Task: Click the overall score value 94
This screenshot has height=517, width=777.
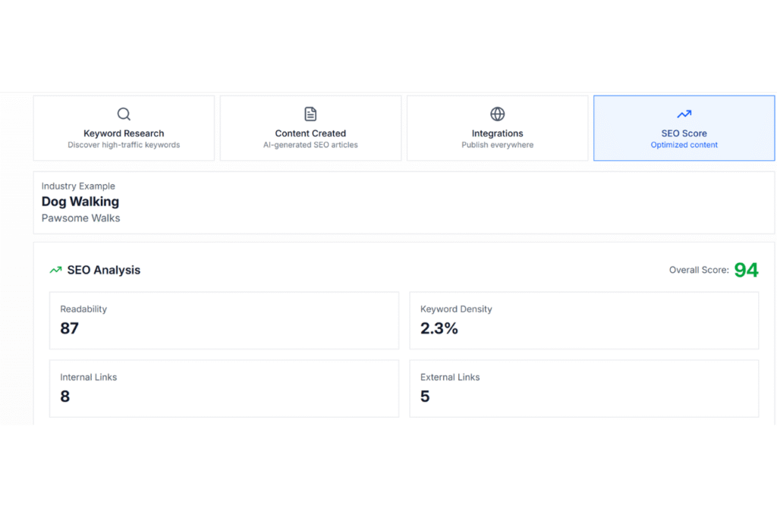Action: point(746,269)
